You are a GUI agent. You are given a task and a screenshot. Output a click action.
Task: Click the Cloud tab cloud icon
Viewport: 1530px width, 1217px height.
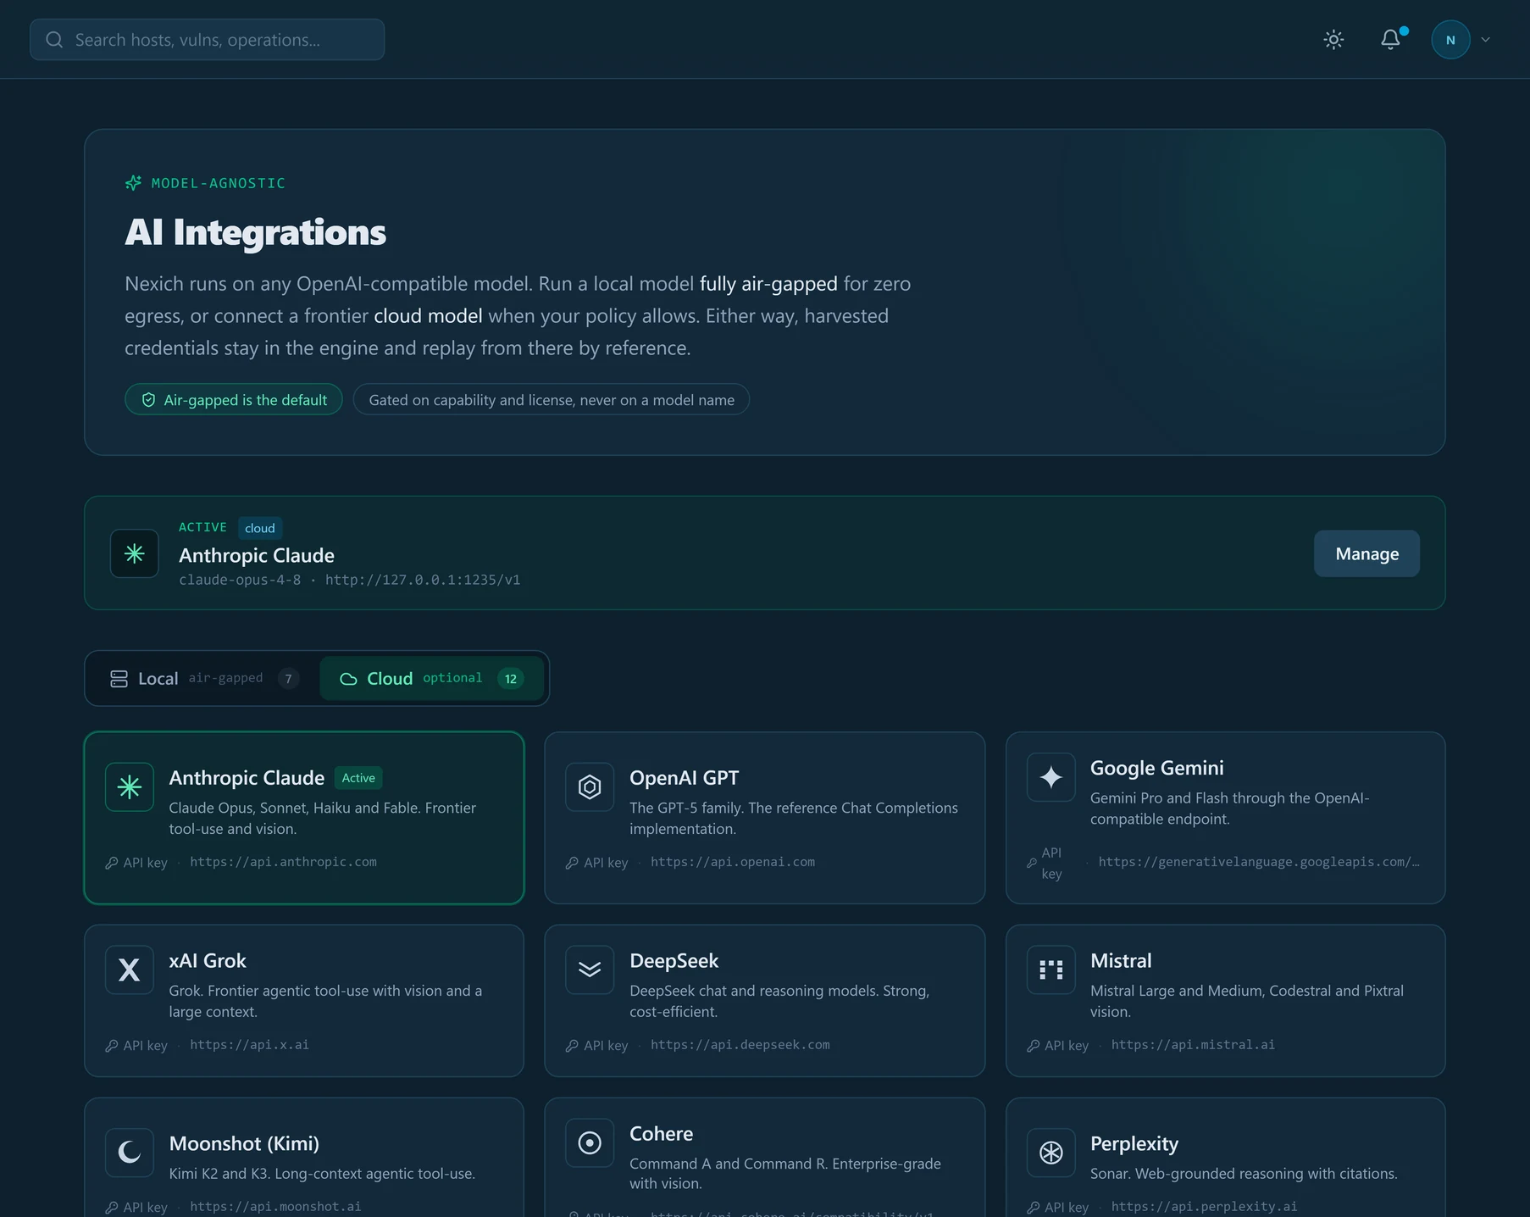point(348,679)
